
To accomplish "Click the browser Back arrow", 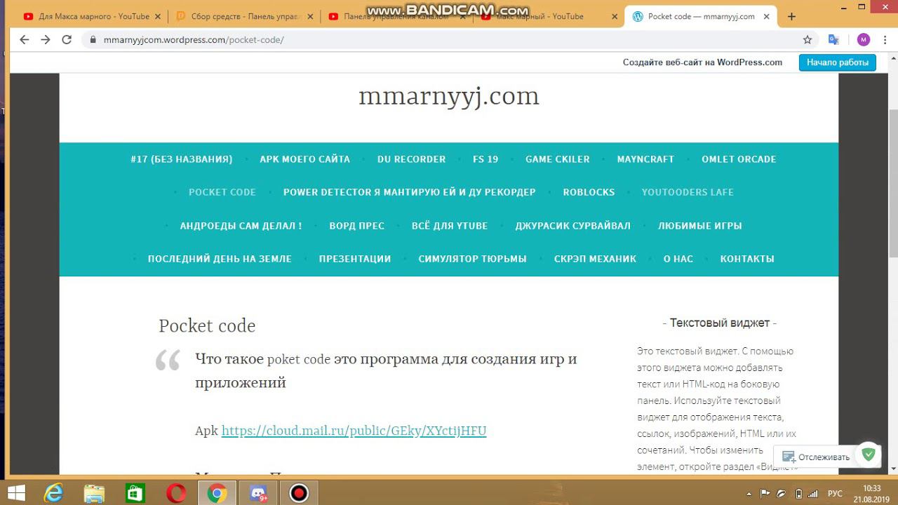I will tap(25, 40).
